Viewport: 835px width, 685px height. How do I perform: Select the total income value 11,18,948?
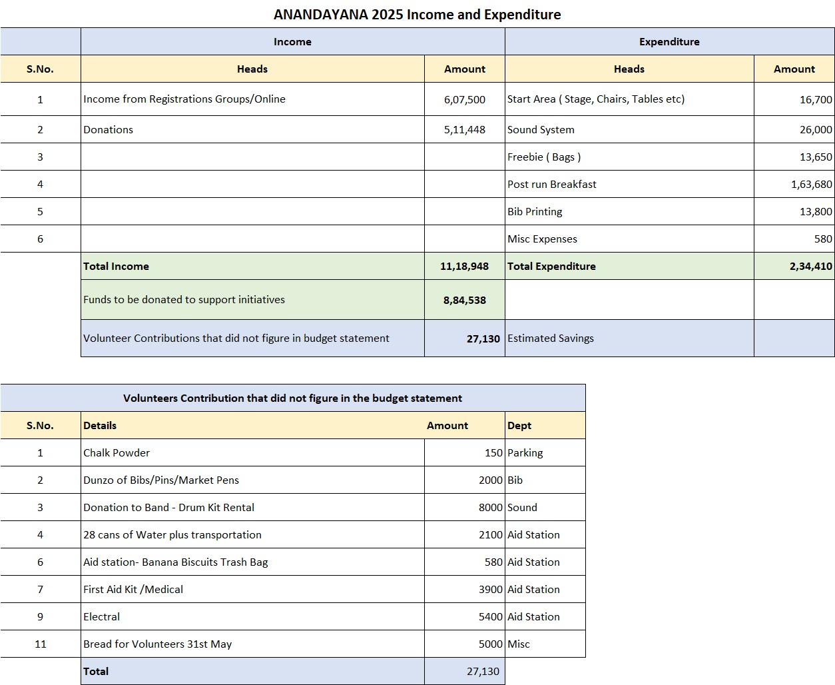click(x=465, y=266)
